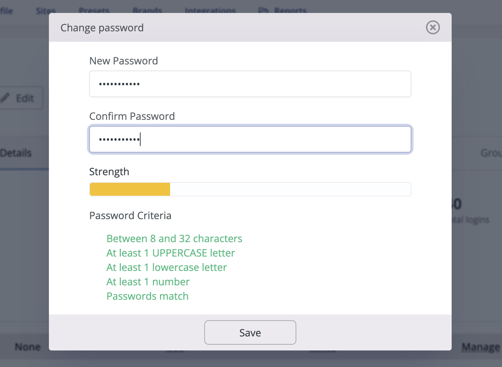502x367 pixels.
Task: Dismiss the Change password dialog
Action: [x=433, y=27]
